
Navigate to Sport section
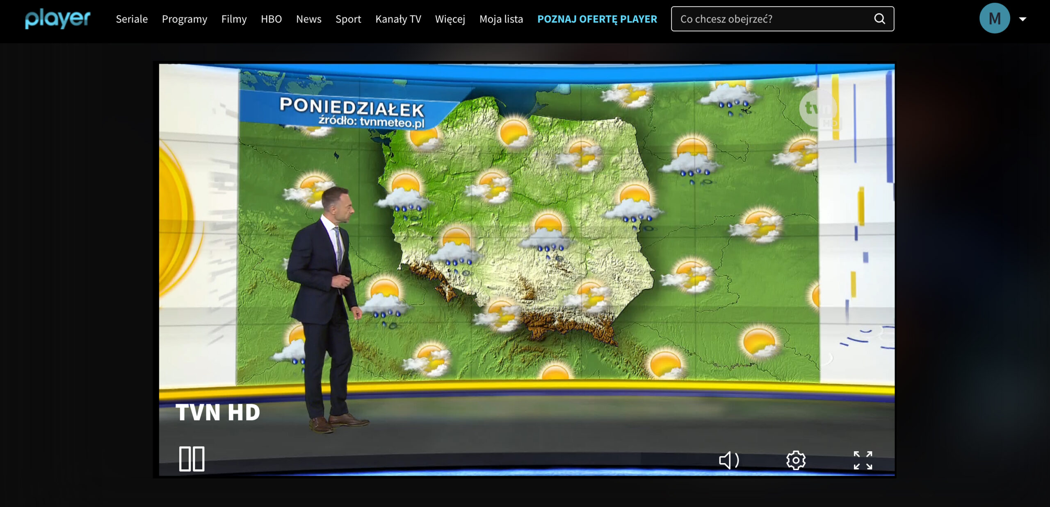348,19
